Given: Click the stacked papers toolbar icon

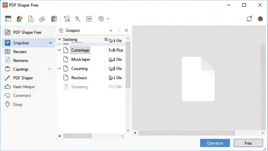Looking at the screenshot, I should click(x=42, y=19).
